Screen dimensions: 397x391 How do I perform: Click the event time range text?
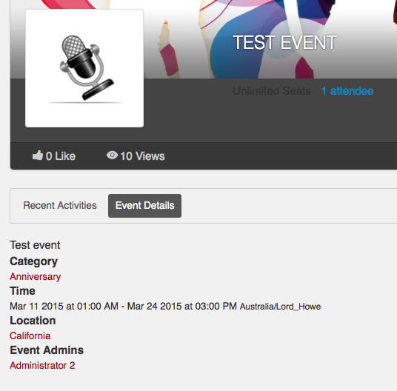123,307
